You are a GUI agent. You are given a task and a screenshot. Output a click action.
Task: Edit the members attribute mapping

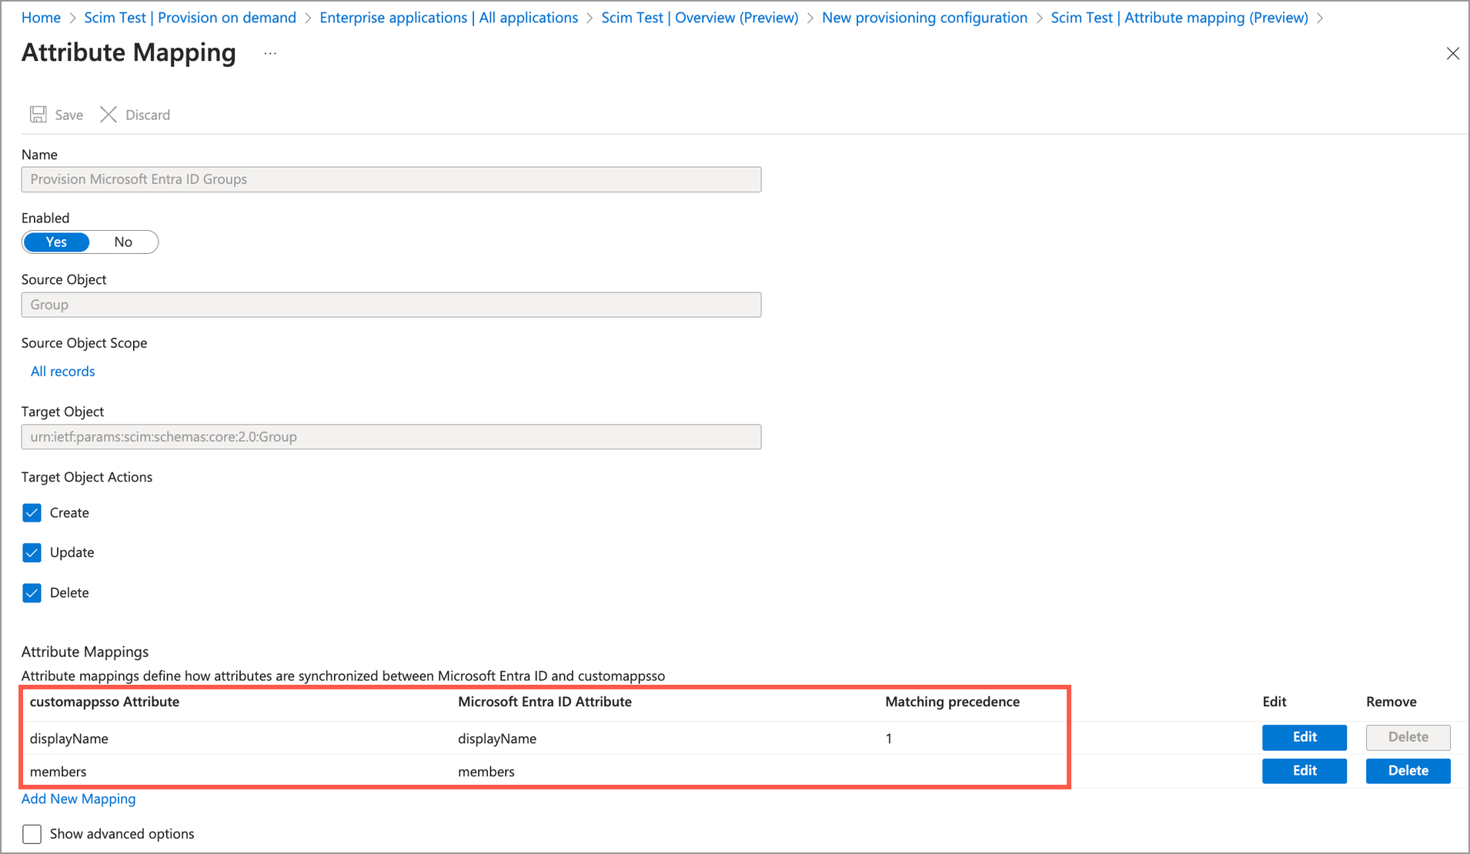pyautogui.click(x=1304, y=771)
